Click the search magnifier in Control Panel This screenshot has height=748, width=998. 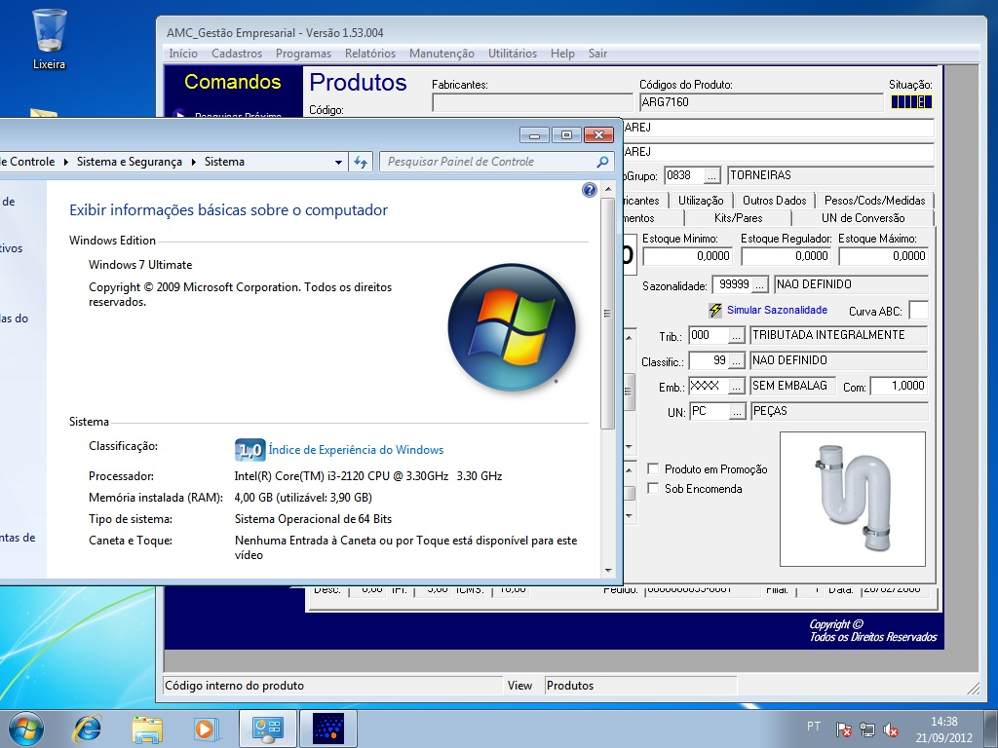(602, 162)
